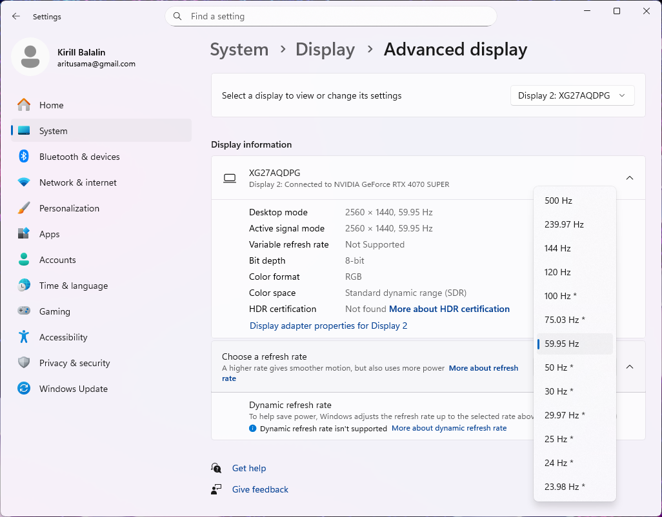
Task: Click the Windows Update icon
Action: (x=24, y=389)
